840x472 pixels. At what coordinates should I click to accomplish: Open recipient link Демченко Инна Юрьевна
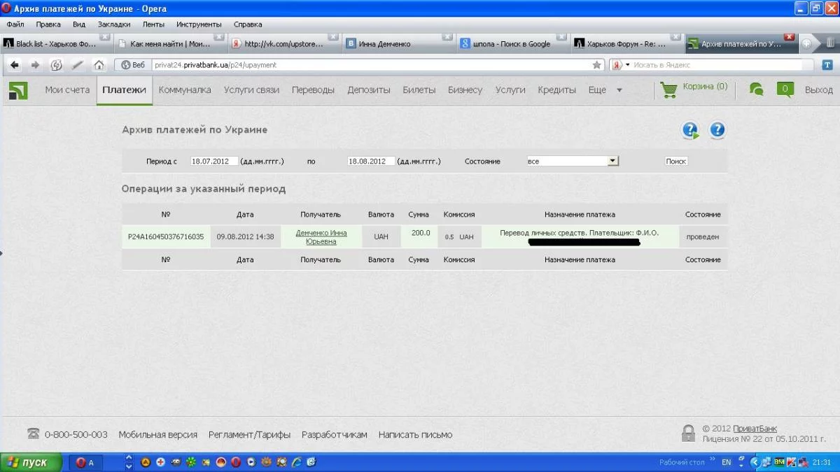coord(321,237)
